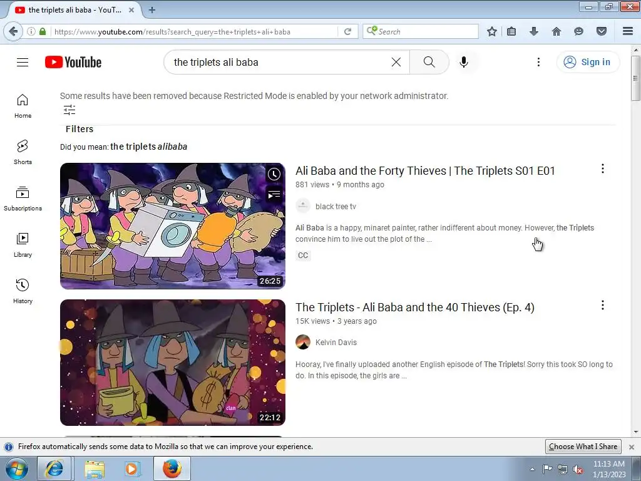641x481 pixels.
Task: Click the scrollbar down arrow
Action: tap(635, 432)
